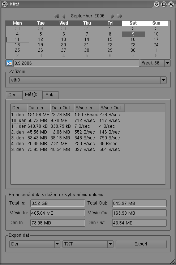This screenshot has height=265, width=176.
Task: Go to previous year with double-left arrow
Action: [56, 16]
